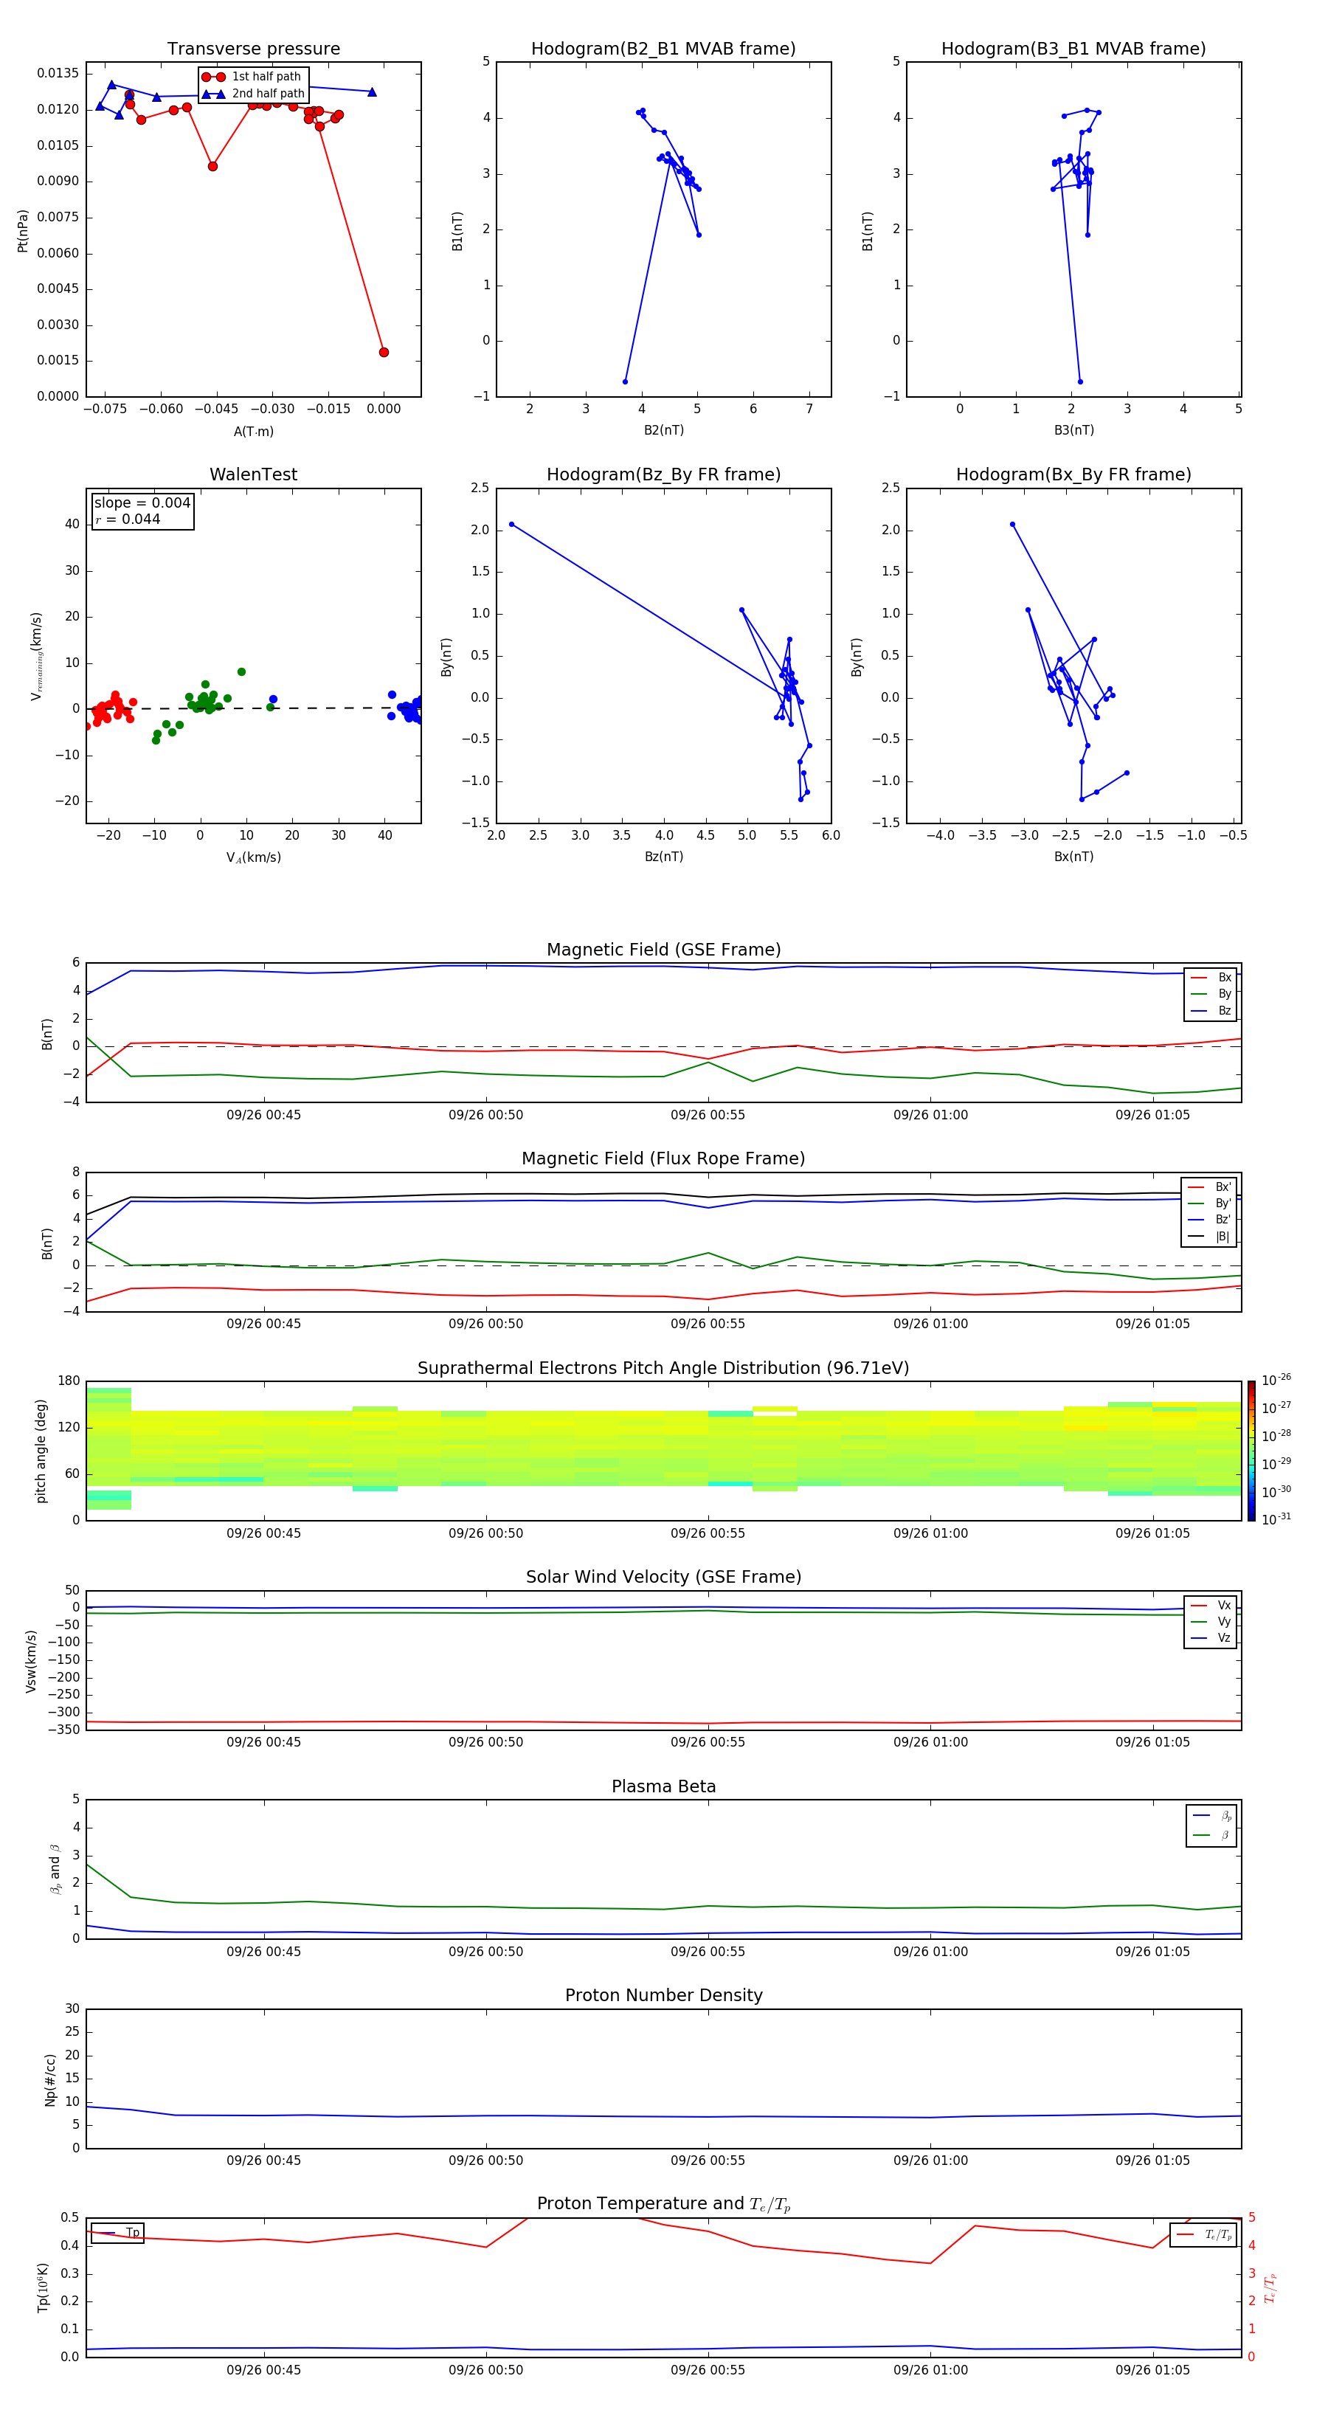Image resolution: width=1328 pixels, height=2435 pixels.
Task: Click the 'A(T·m)' x-axis label
Action: click(x=253, y=432)
